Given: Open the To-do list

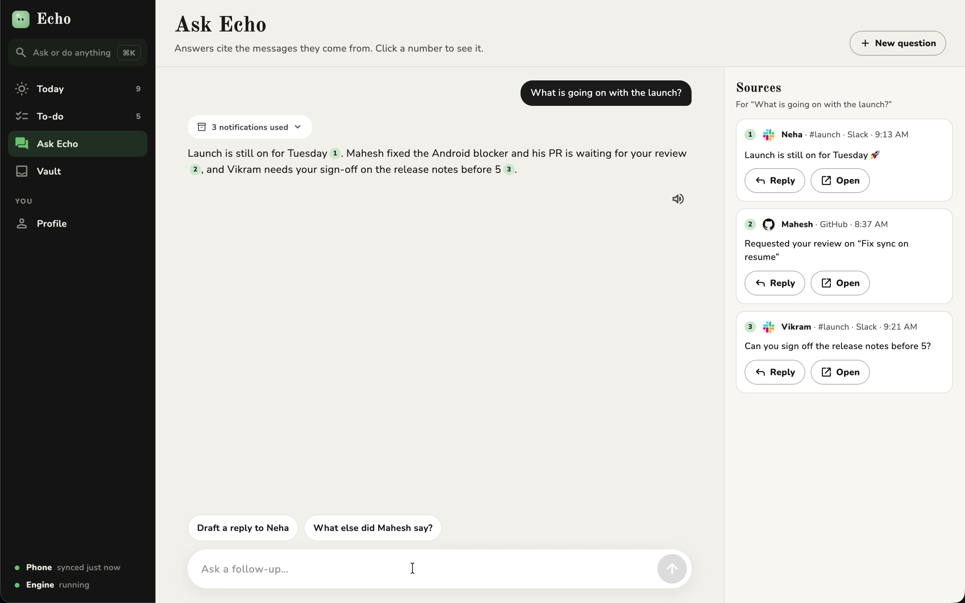Looking at the screenshot, I should coord(78,116).
